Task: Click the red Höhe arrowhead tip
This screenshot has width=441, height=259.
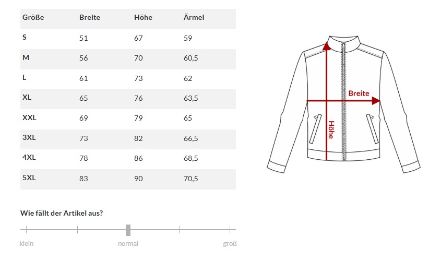Action: coord(327,45)
